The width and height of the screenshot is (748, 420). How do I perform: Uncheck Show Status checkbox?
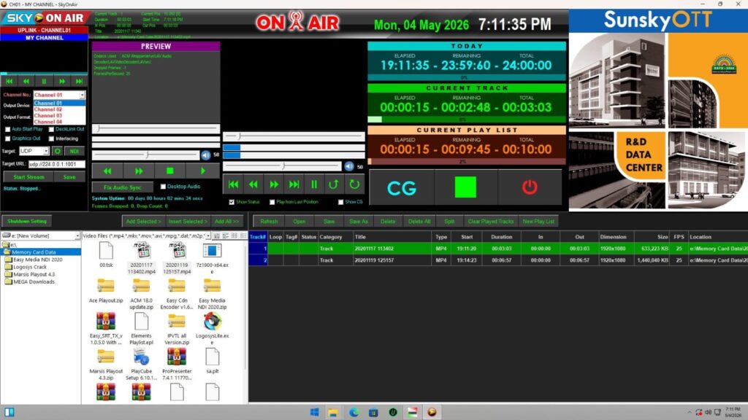click(x=232, y=202)
